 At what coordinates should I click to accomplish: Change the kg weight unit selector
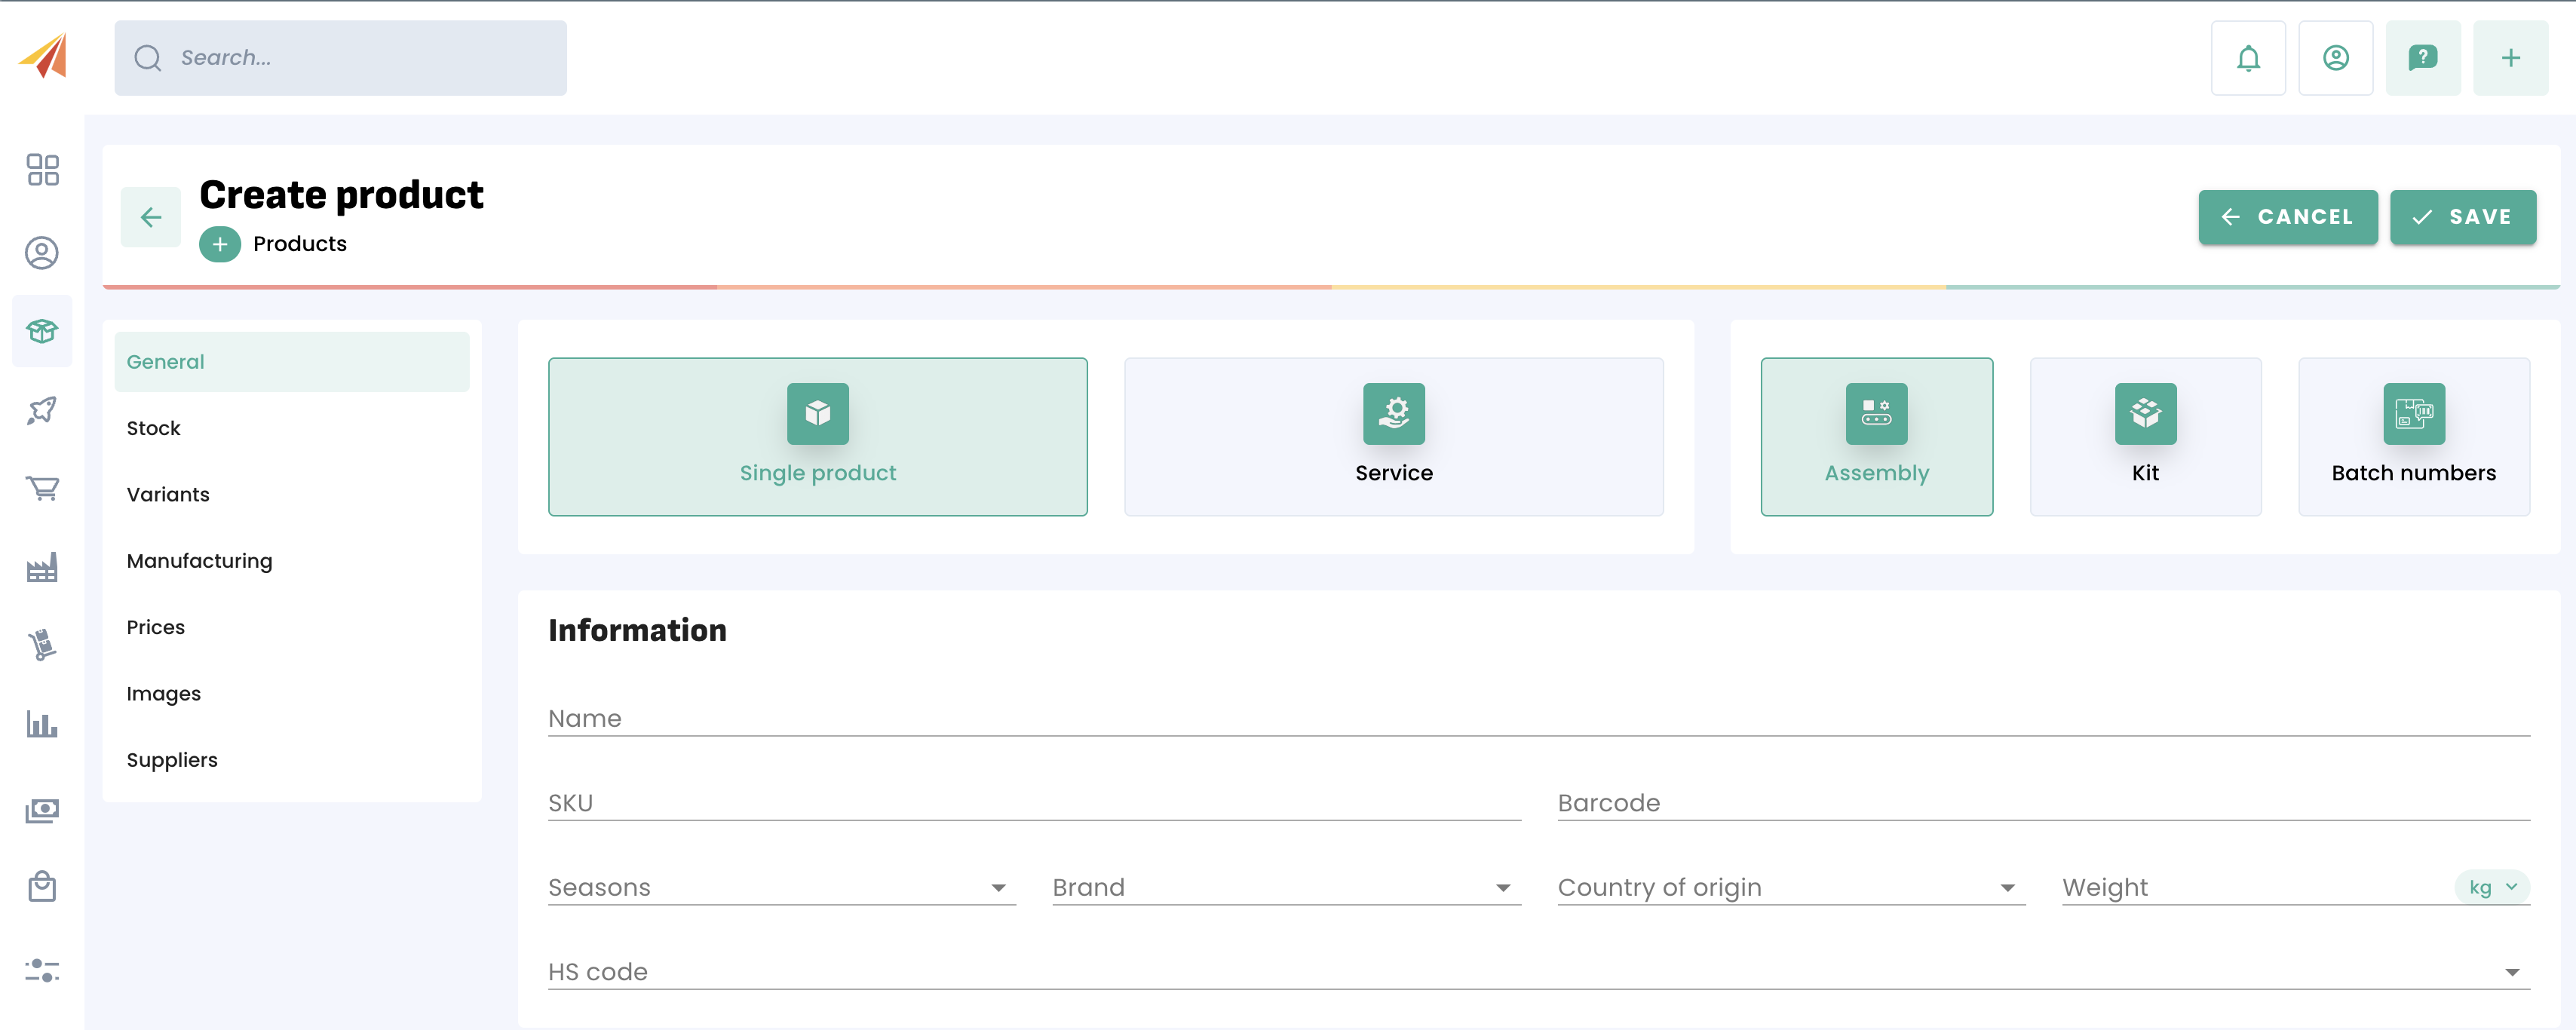tap(2491, 887)
